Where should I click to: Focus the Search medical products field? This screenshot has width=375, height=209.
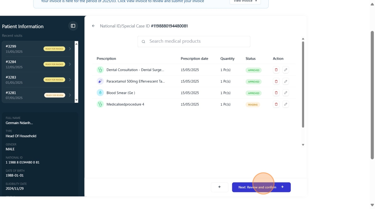[194, 41]
